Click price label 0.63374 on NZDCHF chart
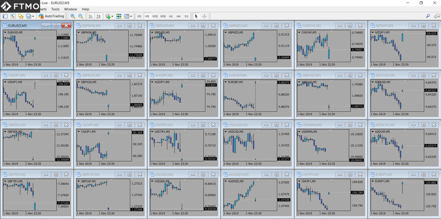The width and height of the screenshot is (441, 219). tap(431, 146)
